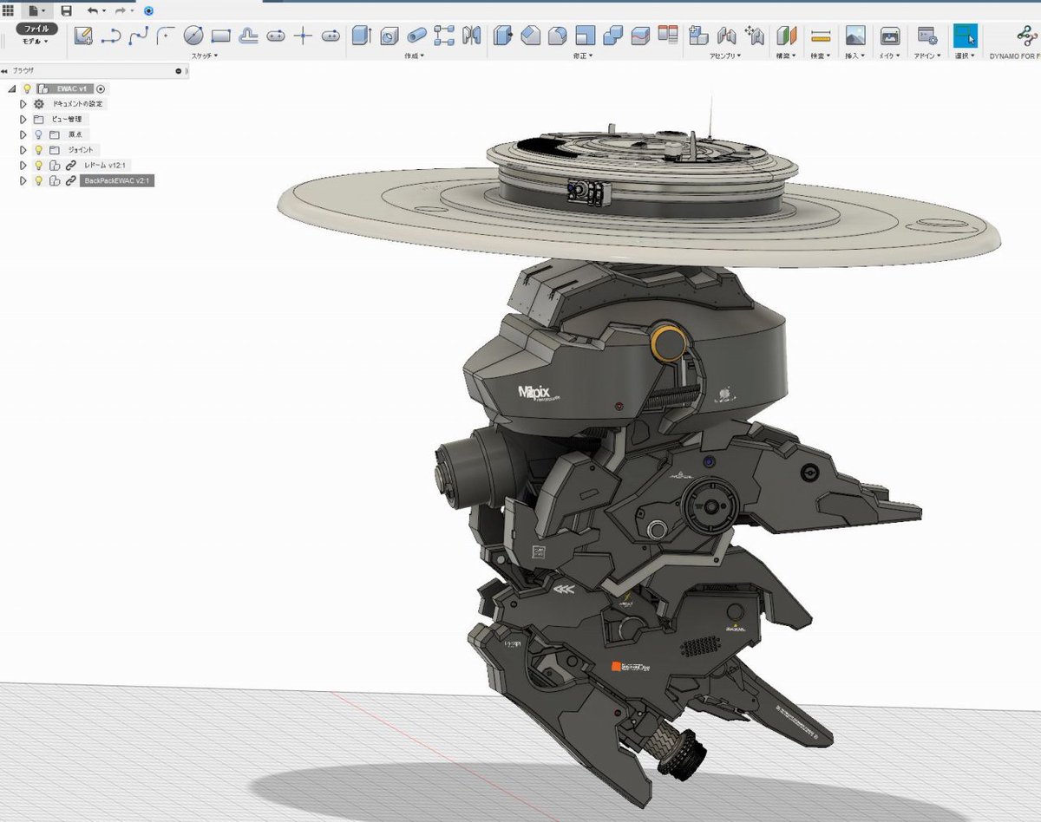Select the Measure inspect tool
This screenshot has width=1041, height=822.
tap(821, 36)
